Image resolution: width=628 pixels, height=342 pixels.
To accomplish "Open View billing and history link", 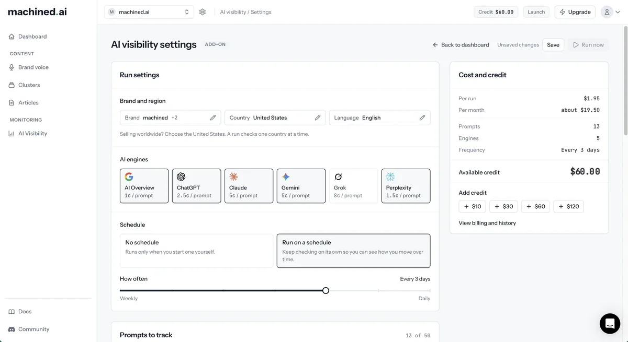I will pos(487,223).
